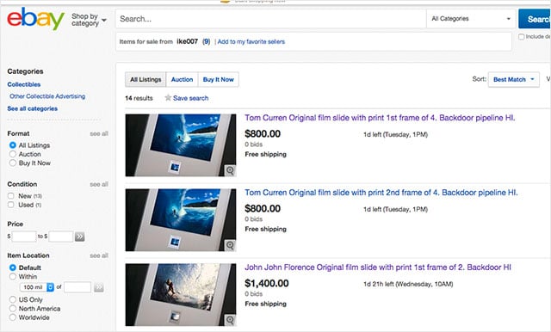Open thumbnail of Tom Curren 2nd frame slide
The width and height of the screenshot is (551, 332).
[181, 219]
